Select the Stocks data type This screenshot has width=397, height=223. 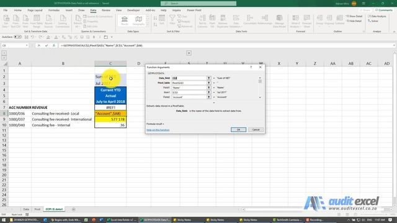(125, 20)
